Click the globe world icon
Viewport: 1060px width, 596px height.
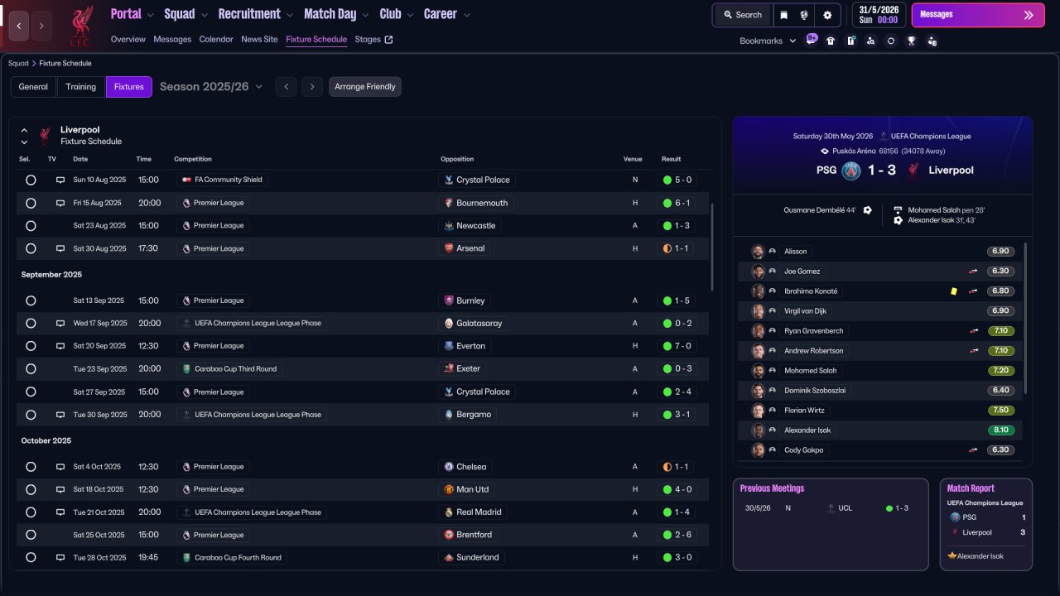tap(804, 15)
